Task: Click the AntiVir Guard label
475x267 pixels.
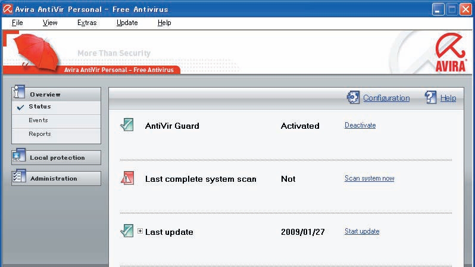Action: tap(172, 126)
